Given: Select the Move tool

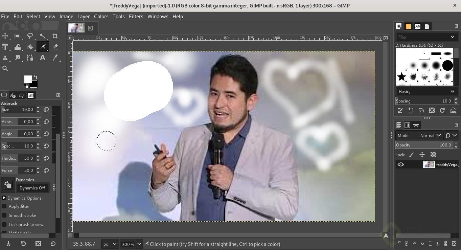Looking at the screenshot, I should pyautogui.click(x=5, y=36).
